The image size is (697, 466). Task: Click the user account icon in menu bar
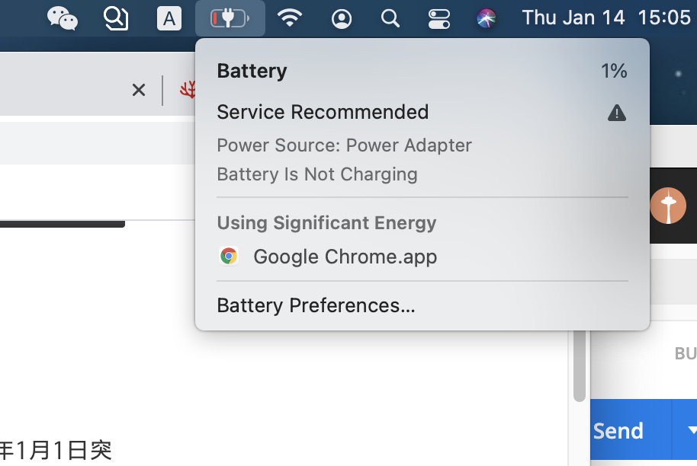tap(342, 18)
